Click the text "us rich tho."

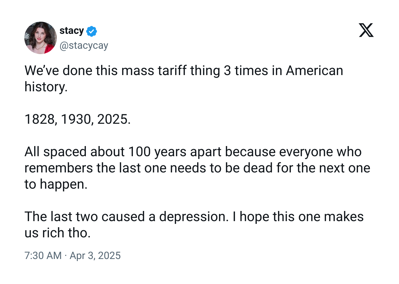(x=57, y=233)
